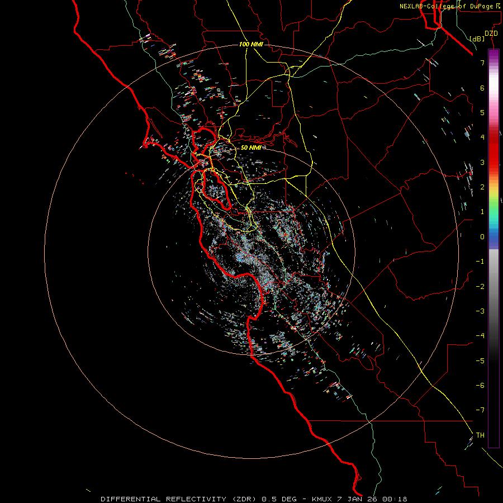Click the '100 NMI' range ring label
Screen dimensions: 503x503
(251, 44)
